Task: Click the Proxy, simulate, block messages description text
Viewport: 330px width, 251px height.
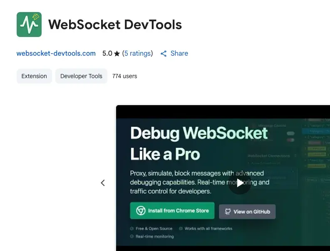Action: click(199, 182)
